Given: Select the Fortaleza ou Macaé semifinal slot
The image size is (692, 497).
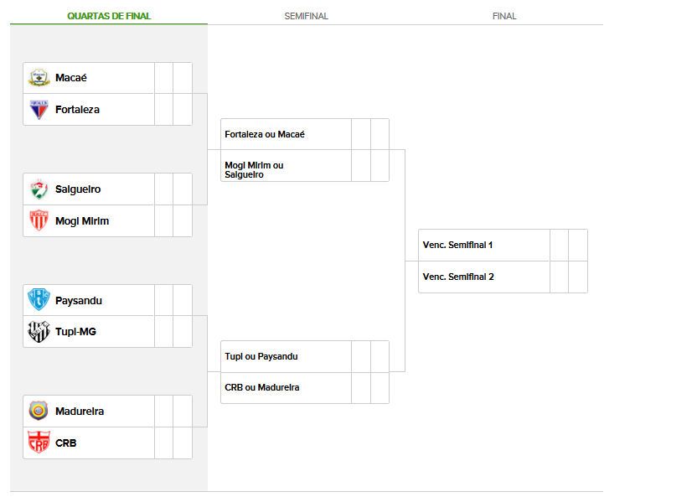Looking at the screenshot, I should tap(265, 134).
